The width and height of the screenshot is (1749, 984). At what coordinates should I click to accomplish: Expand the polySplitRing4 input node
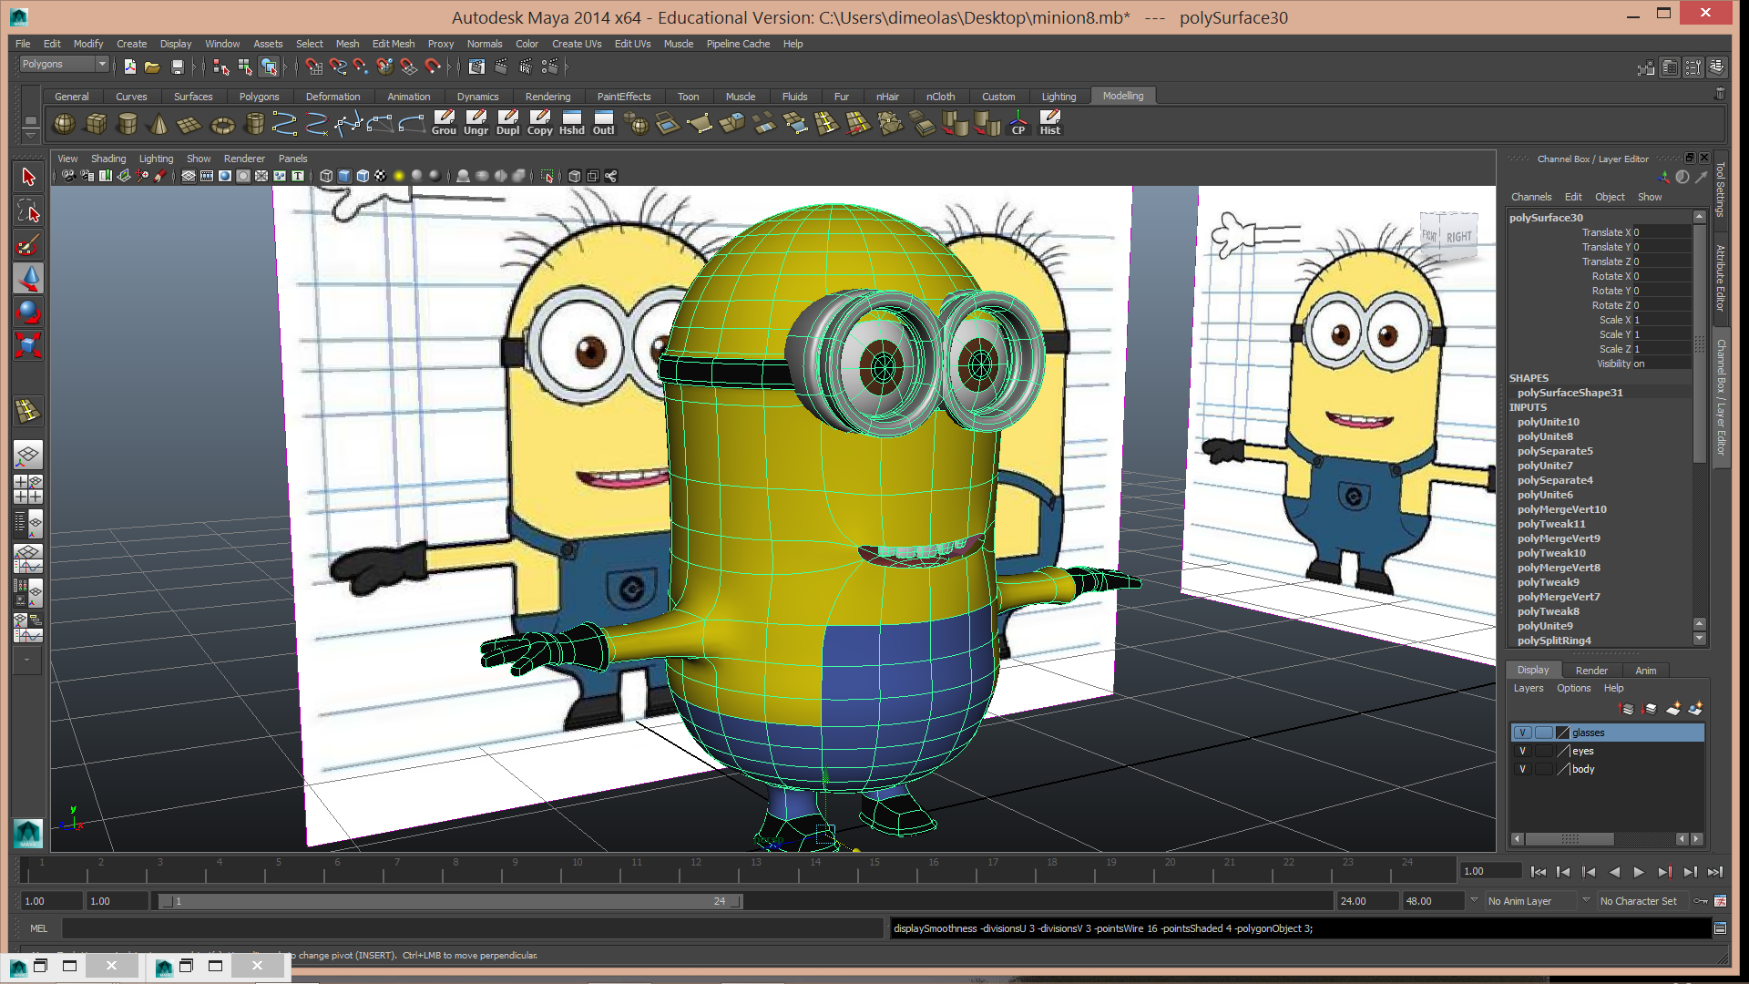point(1554,641)
